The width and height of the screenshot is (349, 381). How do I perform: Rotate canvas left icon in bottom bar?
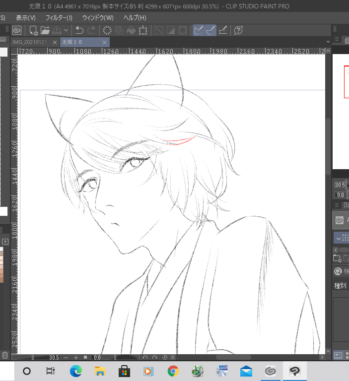click(x=145, y=357)
